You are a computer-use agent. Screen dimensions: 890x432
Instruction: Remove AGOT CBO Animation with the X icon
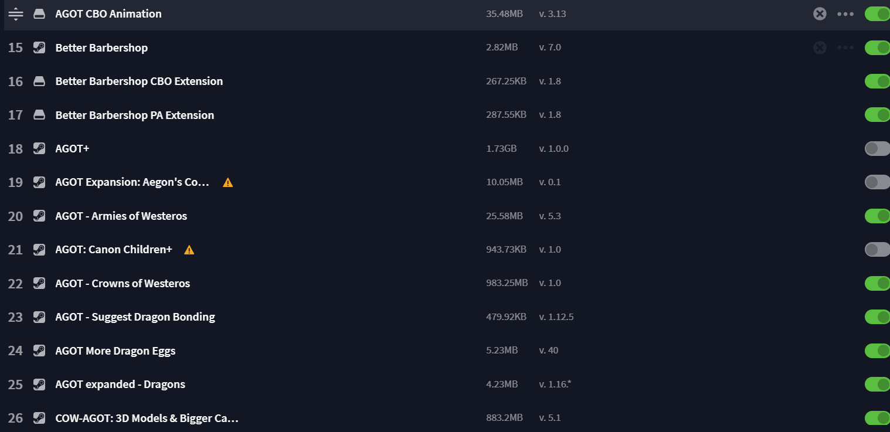[x=820, y=13]
